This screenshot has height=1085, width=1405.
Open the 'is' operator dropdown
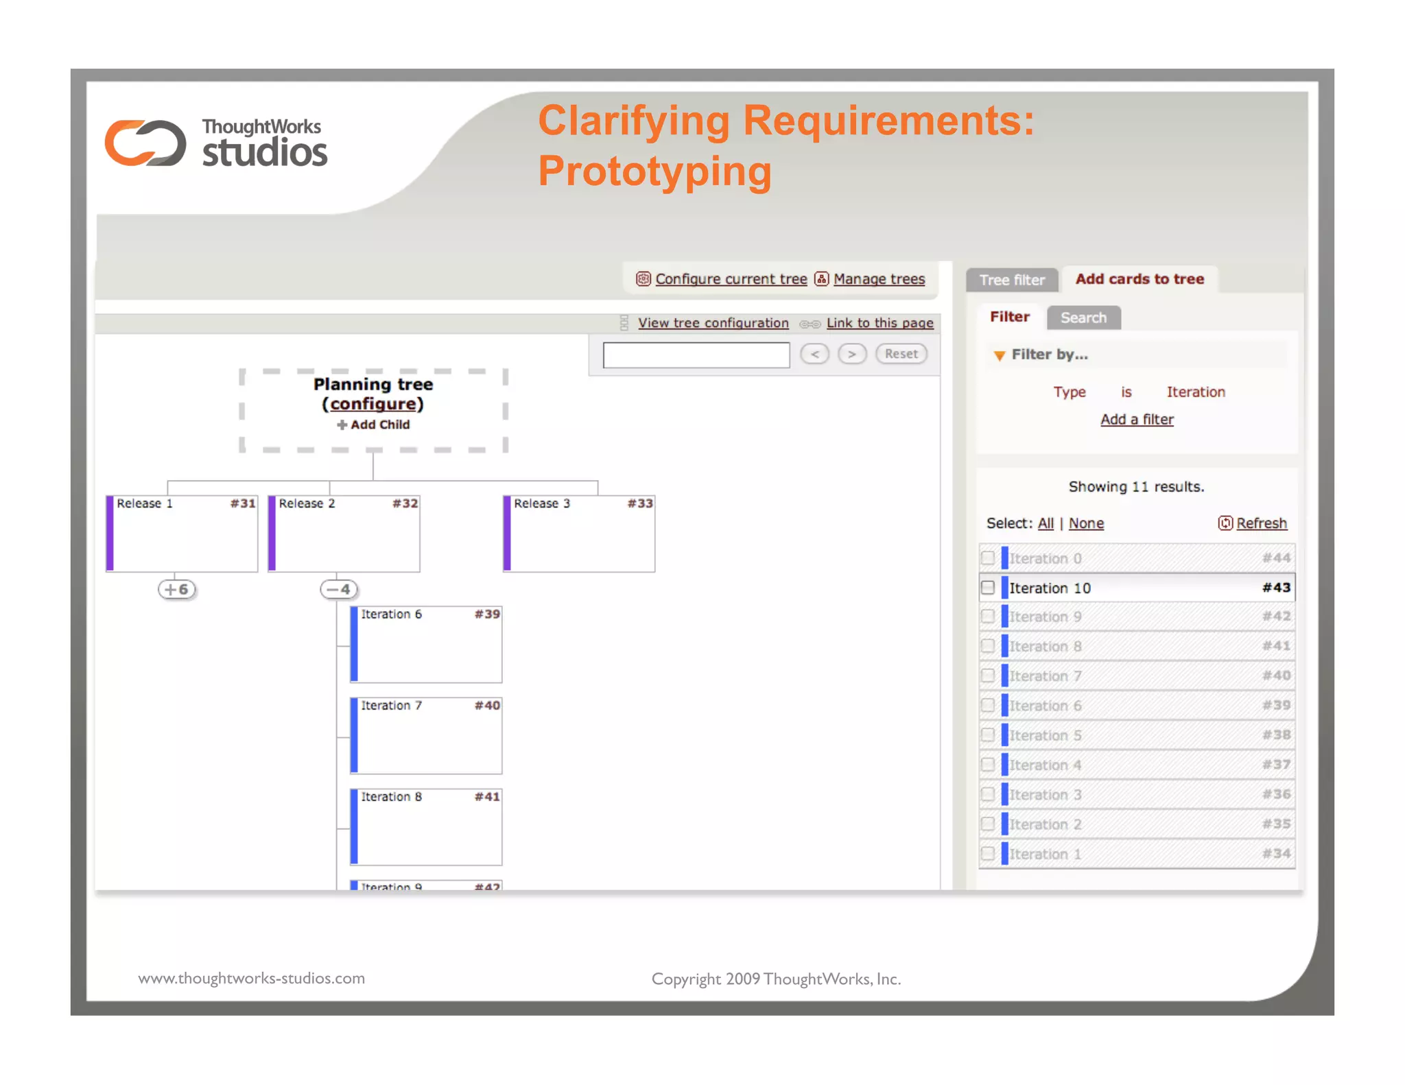click(x=1126, y=392)
